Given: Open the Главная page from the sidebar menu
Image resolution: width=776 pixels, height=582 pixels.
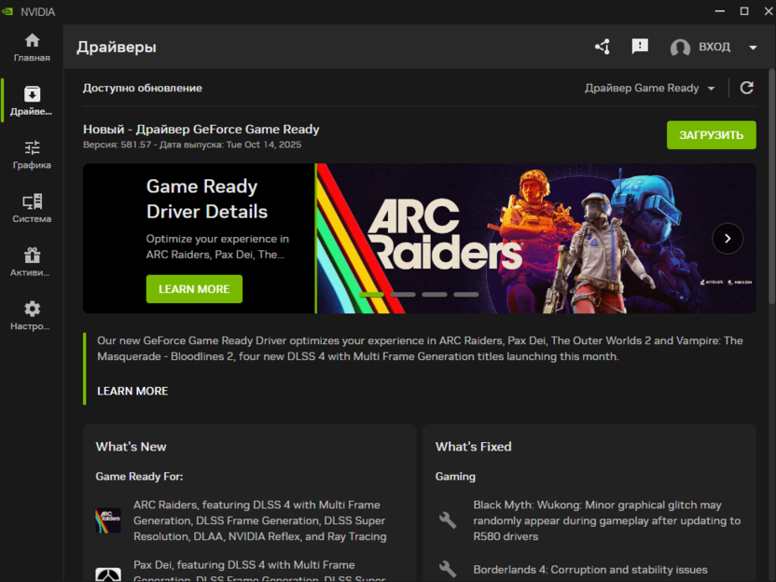Looking at the screenshot, I should coord(31,41).
